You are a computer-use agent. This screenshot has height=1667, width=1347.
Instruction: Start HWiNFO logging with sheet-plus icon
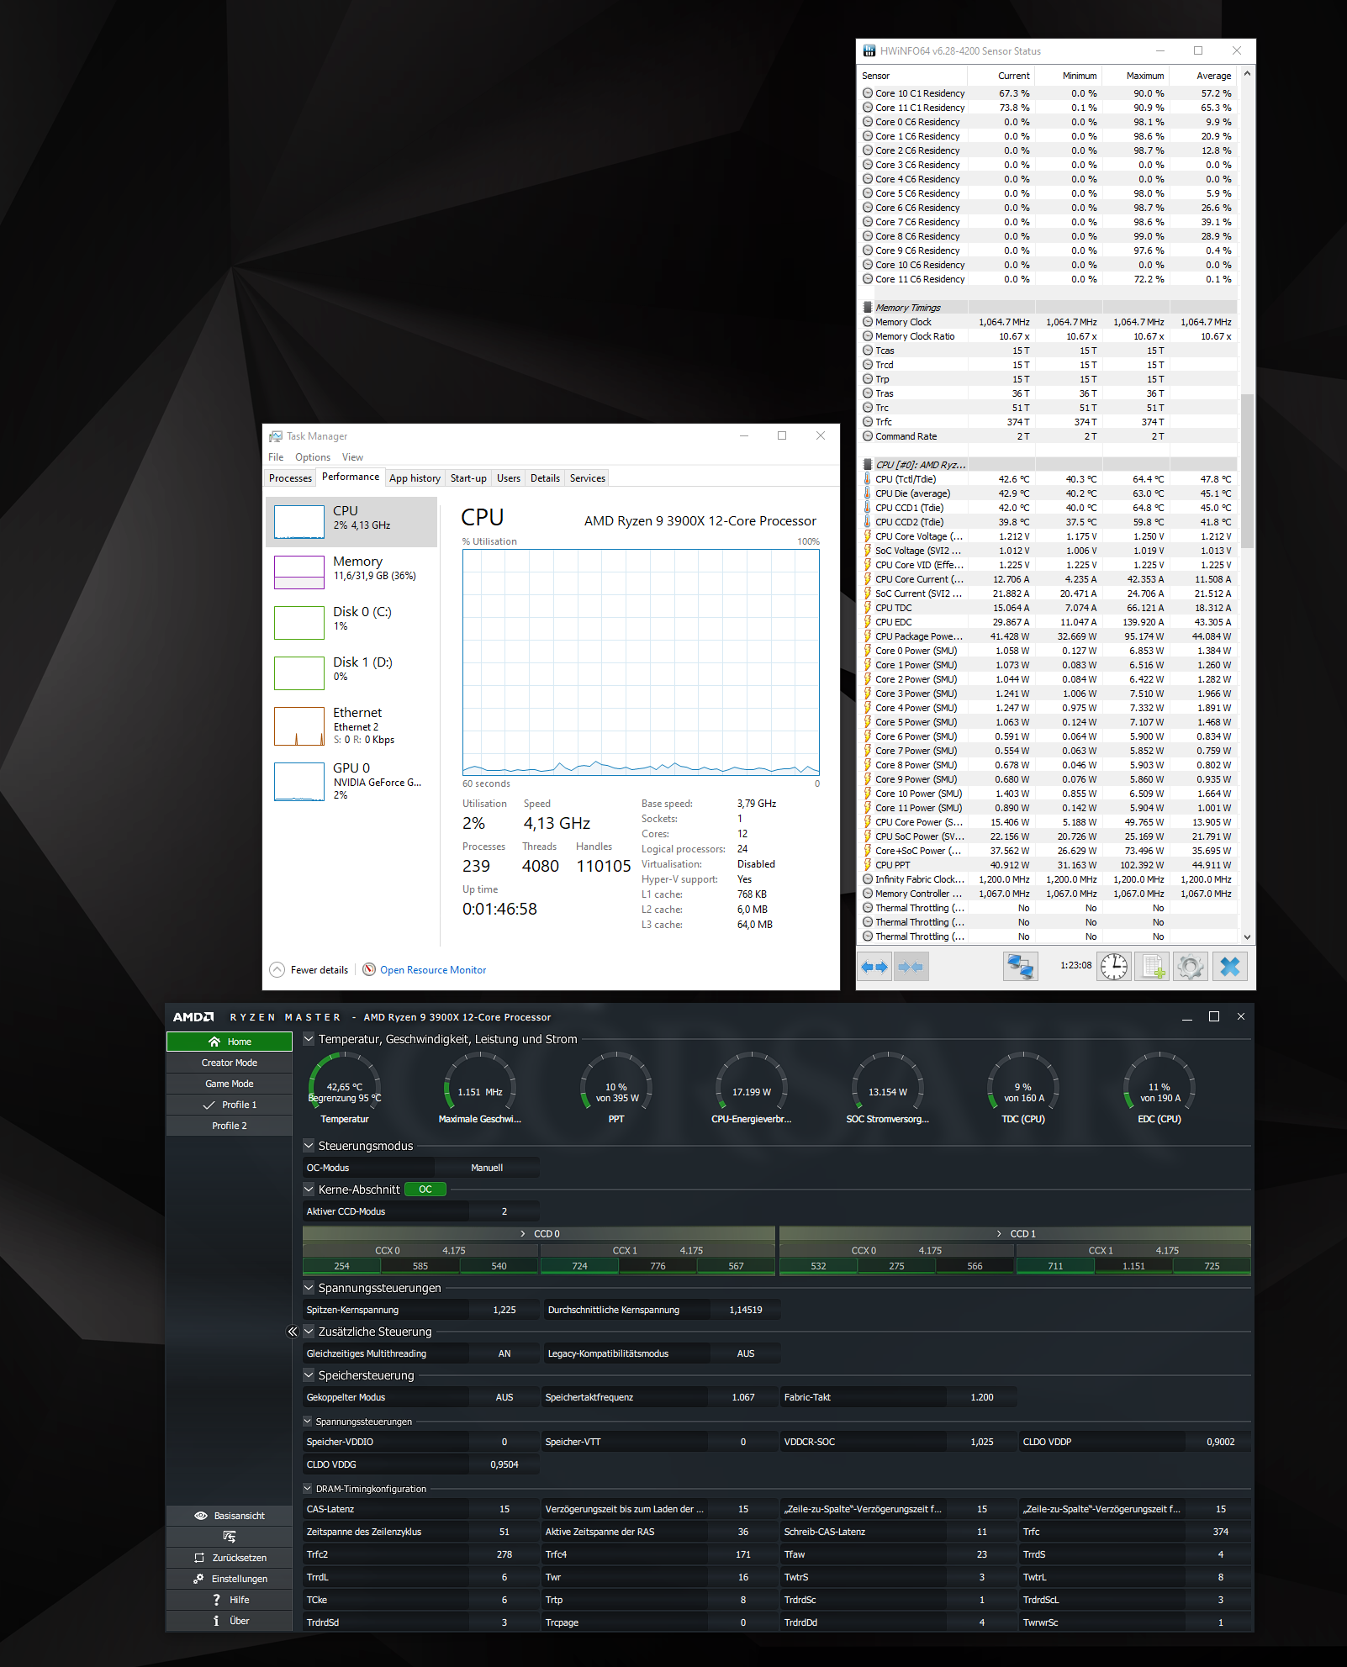(x=1152, y=967)
